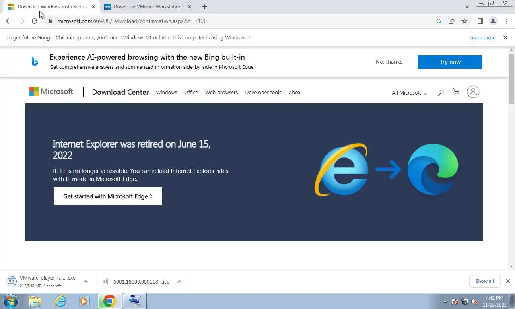Click the Chrome taskbar icon

pos(109,301)
